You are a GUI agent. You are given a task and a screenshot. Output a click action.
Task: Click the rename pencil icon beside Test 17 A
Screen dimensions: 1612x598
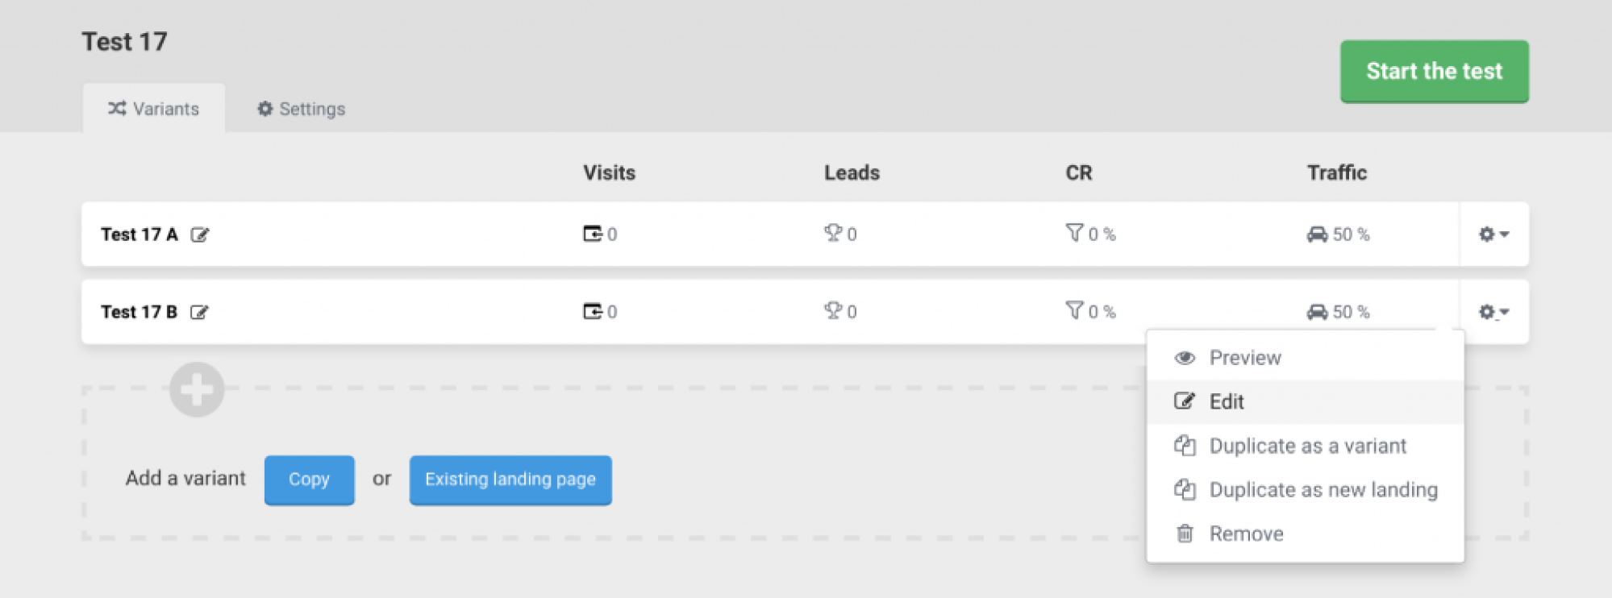click(x=201, y=235)
